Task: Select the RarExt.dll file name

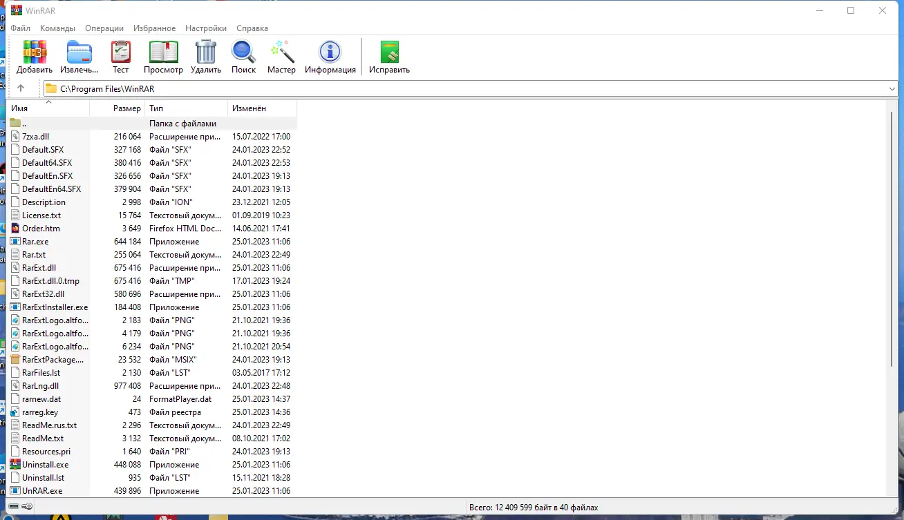Action: click(x=39, y=268)
